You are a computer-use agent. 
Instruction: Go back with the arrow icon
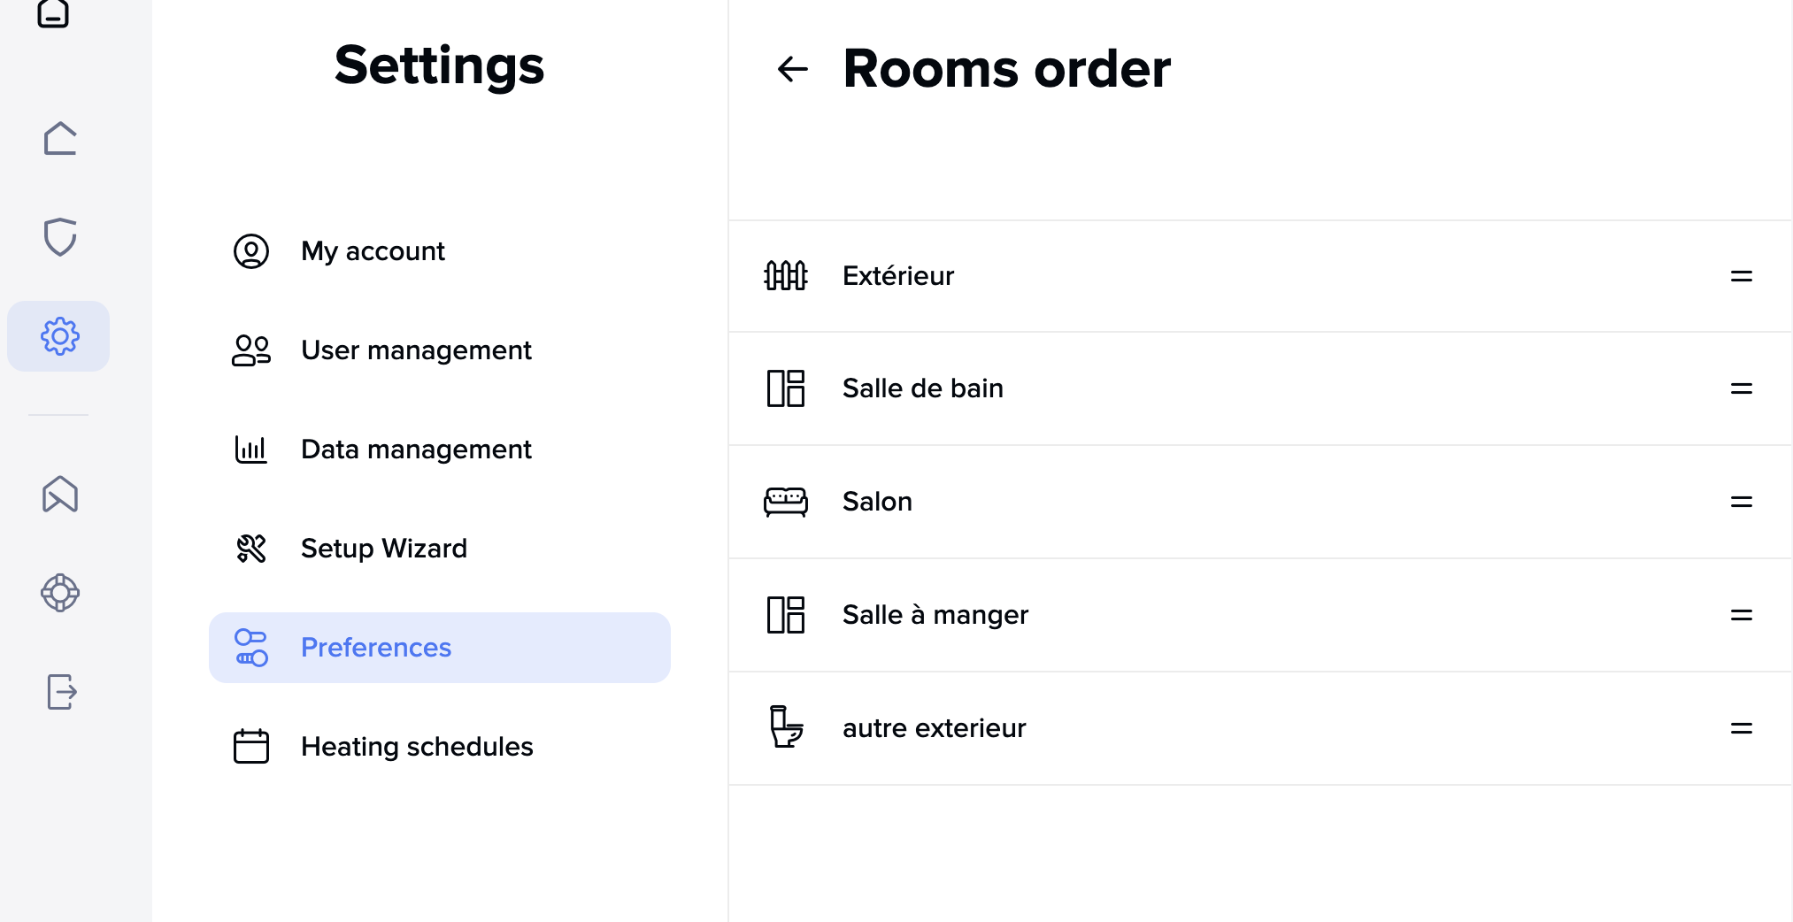click(x=792, y=69)
